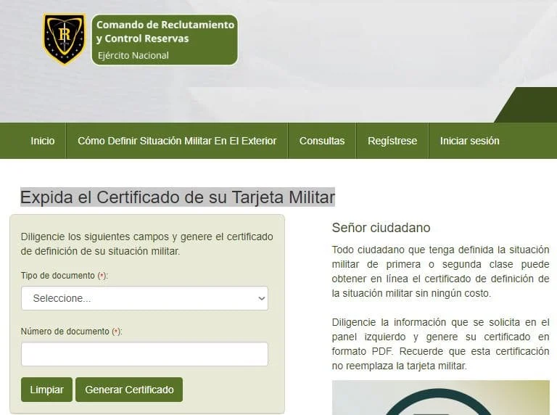Click the circular image below the citizen text
557x415 pixels.
440,398
